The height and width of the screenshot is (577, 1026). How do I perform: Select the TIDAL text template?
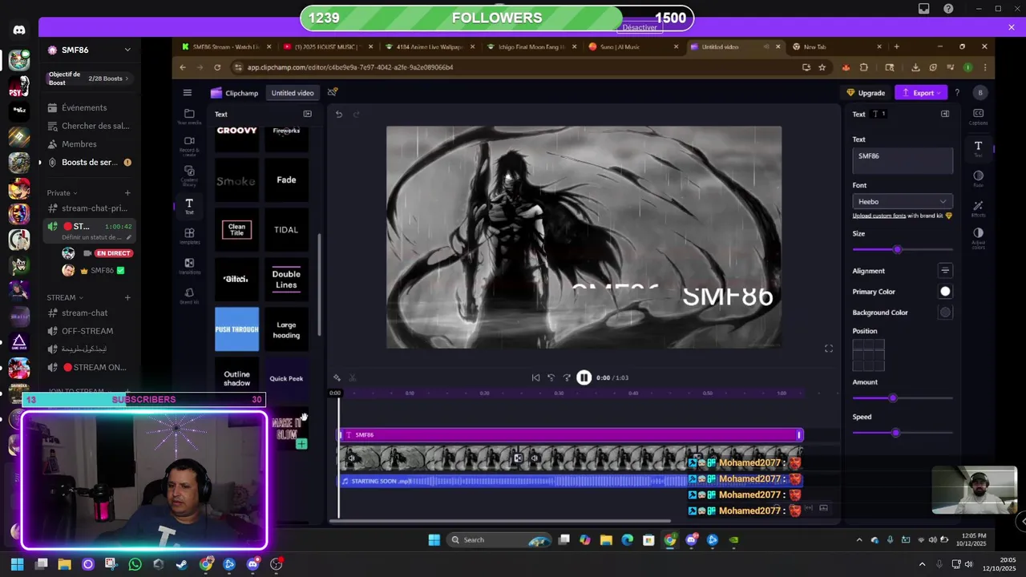tap(286, 230)
